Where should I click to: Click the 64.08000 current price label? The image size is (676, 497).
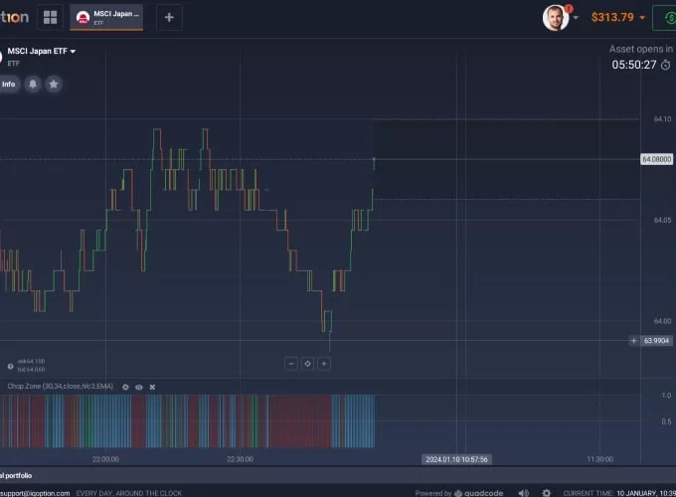[x=656, y=159]
